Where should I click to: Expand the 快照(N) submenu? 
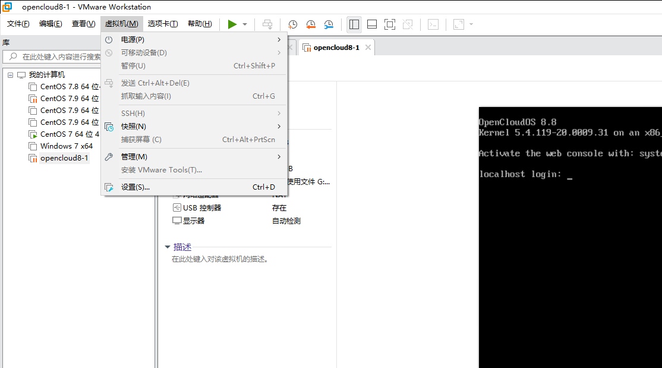[x=194, y=126]
